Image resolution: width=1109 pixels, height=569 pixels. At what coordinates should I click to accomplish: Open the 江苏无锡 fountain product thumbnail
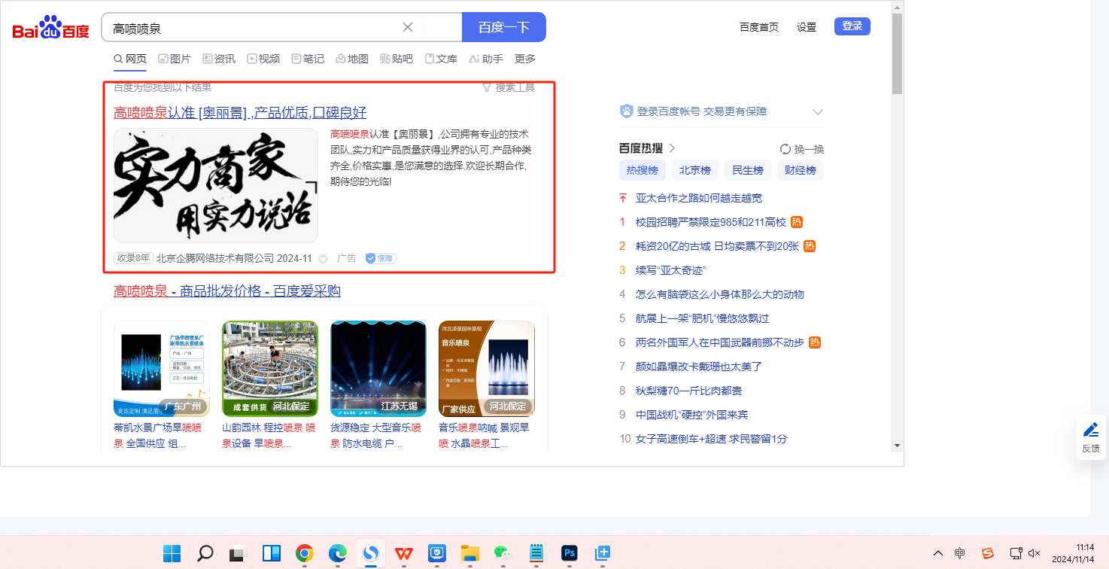coord(378,369)
